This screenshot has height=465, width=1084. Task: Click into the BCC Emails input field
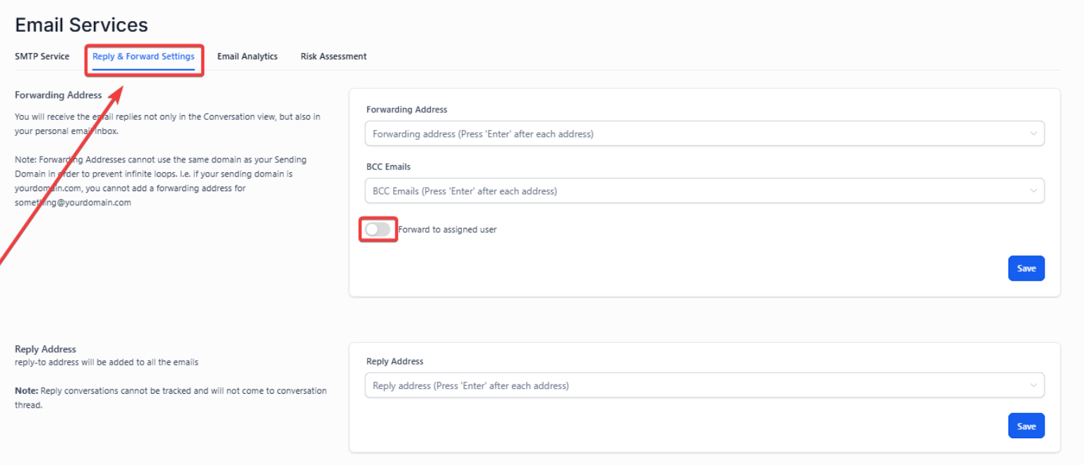(692, 191)
